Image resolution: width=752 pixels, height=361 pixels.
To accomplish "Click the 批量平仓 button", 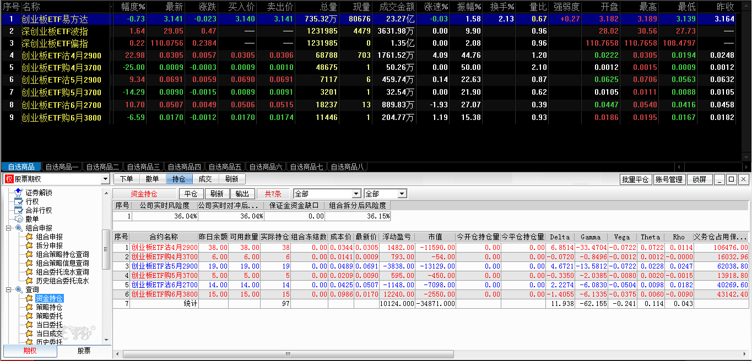I will pyautogui.click(x=635, y=179).
